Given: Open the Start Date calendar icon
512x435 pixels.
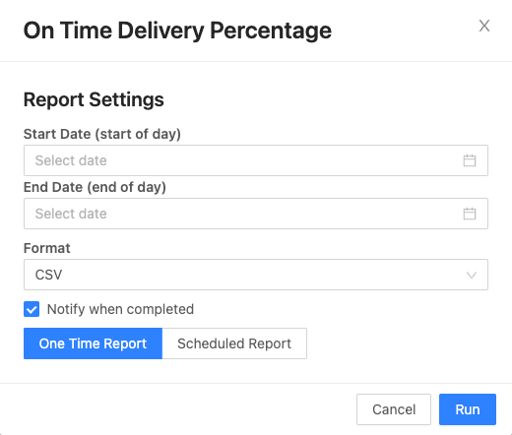Looking at the screenshot, I should pyautogui.click(x=470, y=160).
